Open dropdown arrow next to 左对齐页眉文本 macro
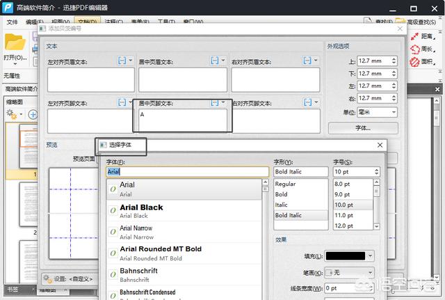Viewport: 445px width, 300px height. click(131, 61)
